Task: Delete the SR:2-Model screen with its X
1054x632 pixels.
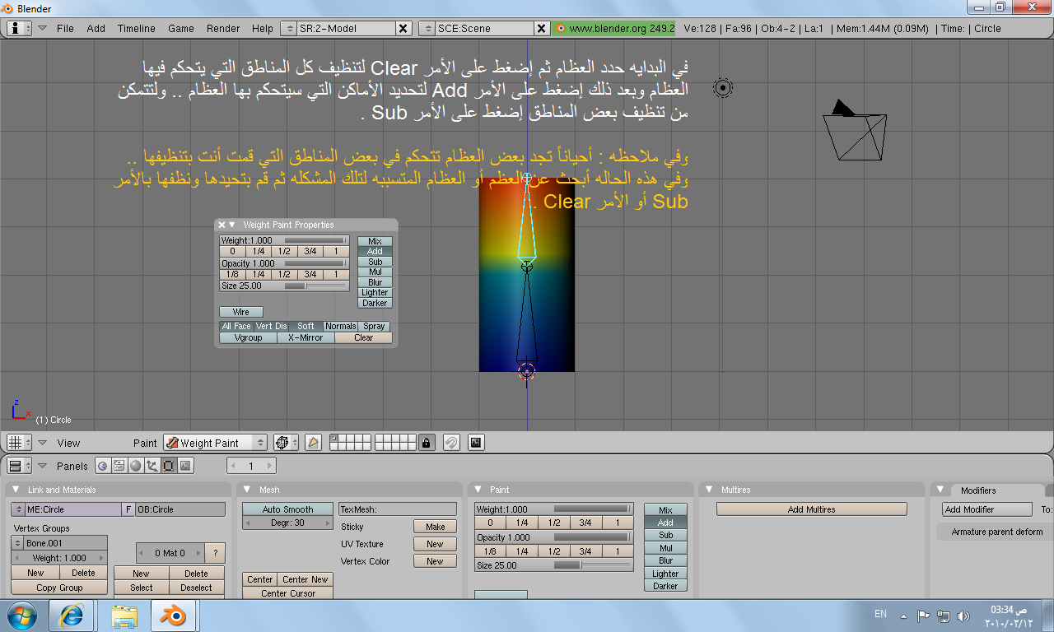Action: [x=403, y=28]
